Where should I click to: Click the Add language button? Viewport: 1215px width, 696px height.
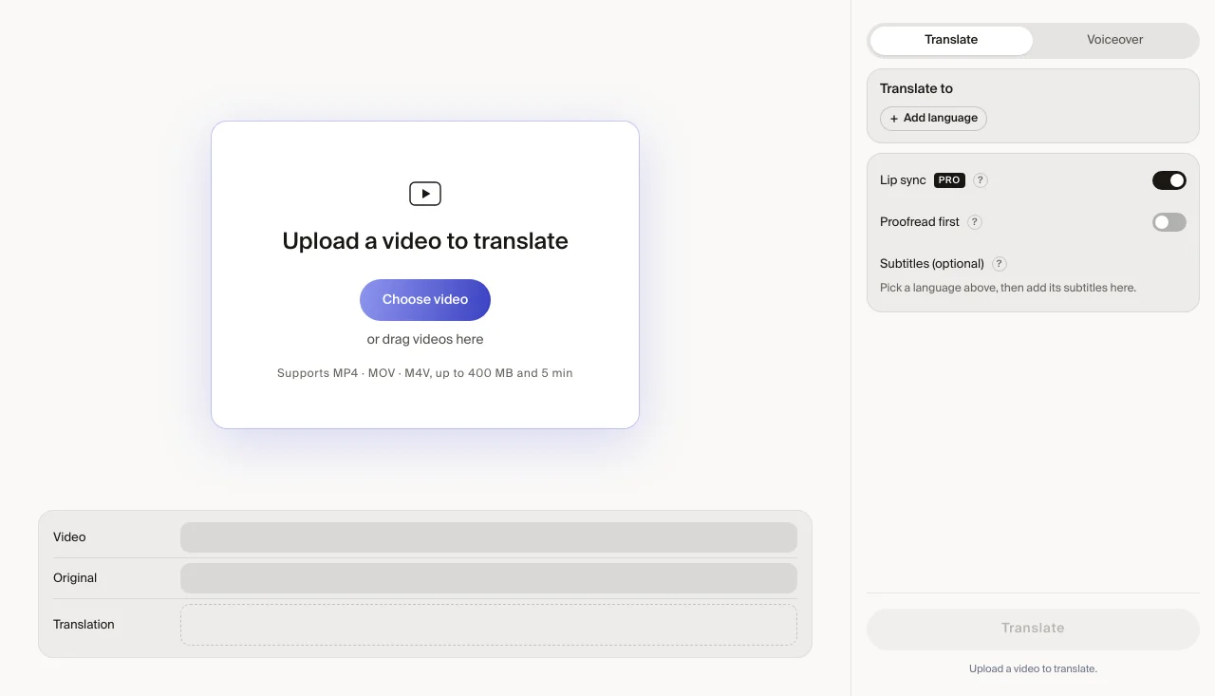click(x=934, y=119)
